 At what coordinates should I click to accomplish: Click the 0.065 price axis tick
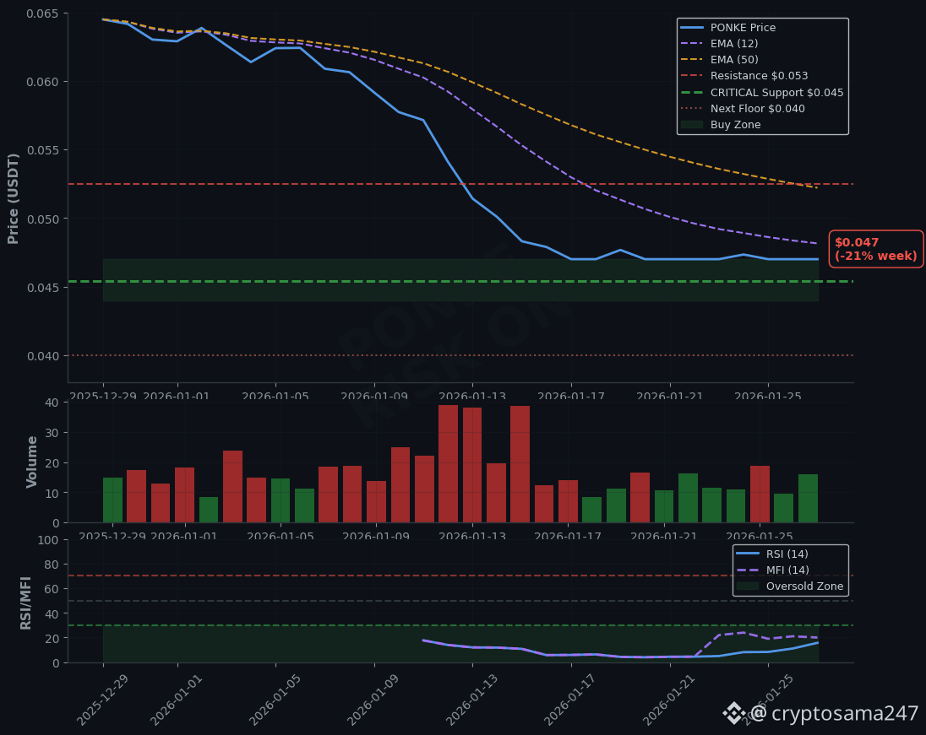click(42, 14)
